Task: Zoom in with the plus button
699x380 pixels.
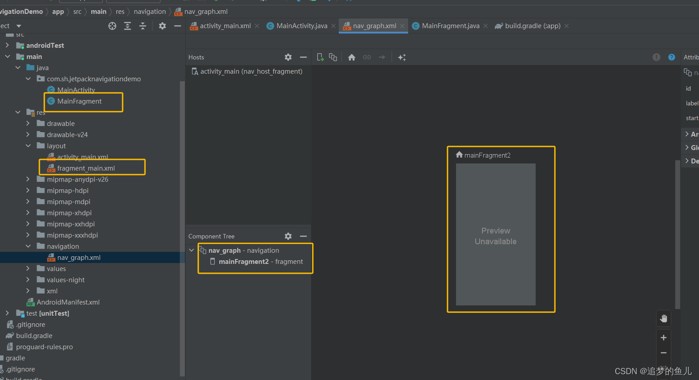Action: click(664, 338)
